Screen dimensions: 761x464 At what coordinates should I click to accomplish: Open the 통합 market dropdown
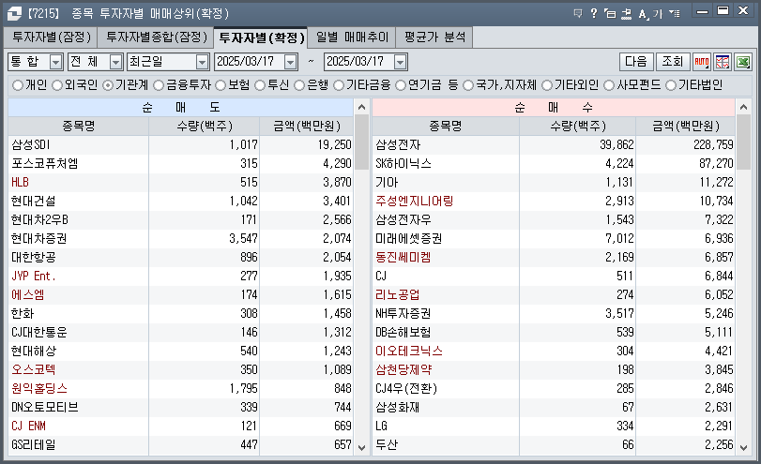pyautogui.click(x=56, y=62)
